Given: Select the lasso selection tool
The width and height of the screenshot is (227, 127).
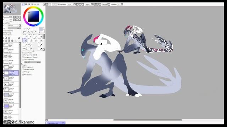Looking at the screenshot, I should [x=27, y=29].
